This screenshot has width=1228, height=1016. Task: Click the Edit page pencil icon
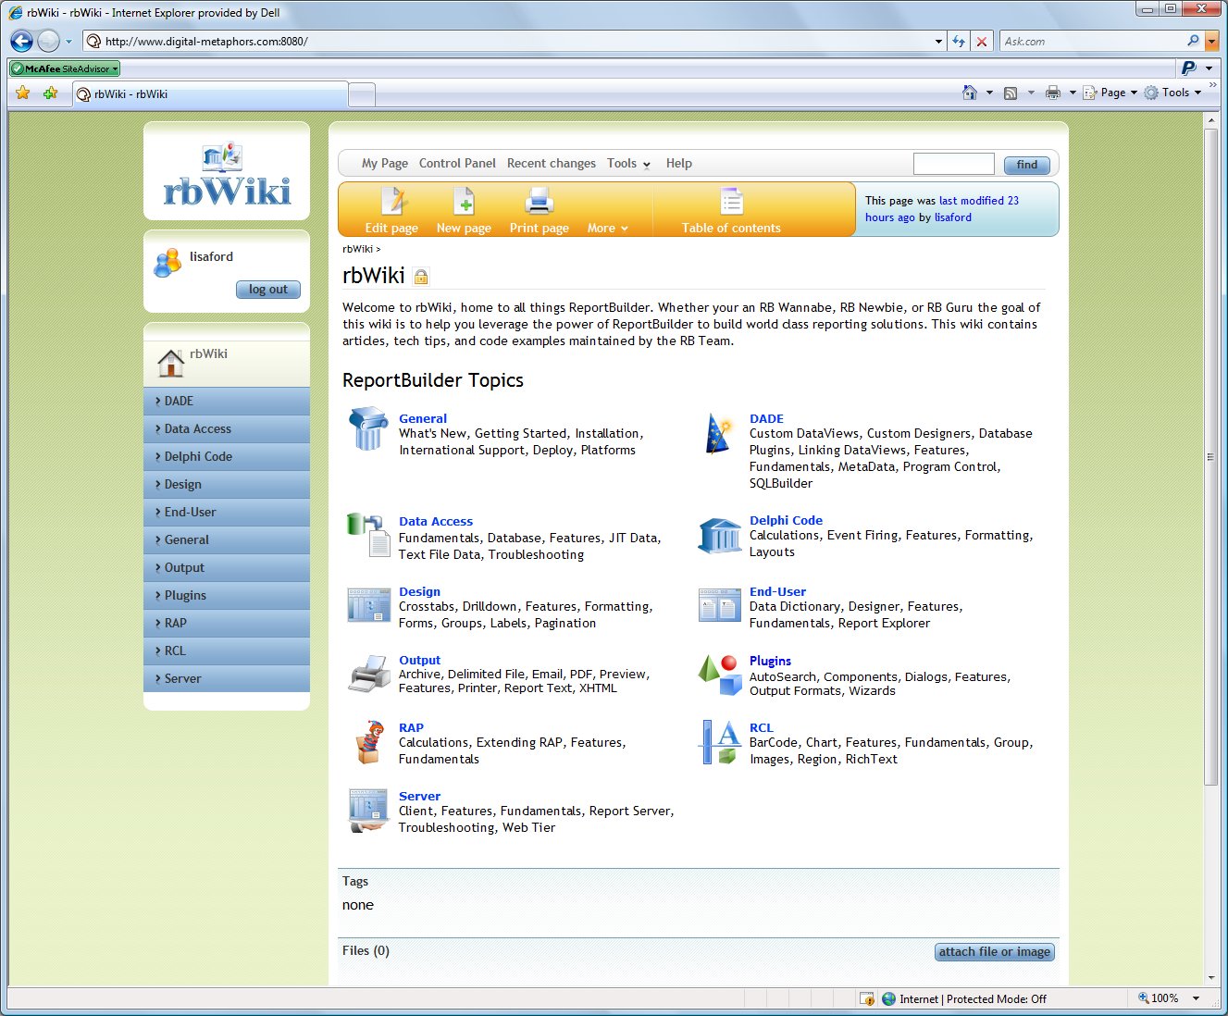[394, 201]
